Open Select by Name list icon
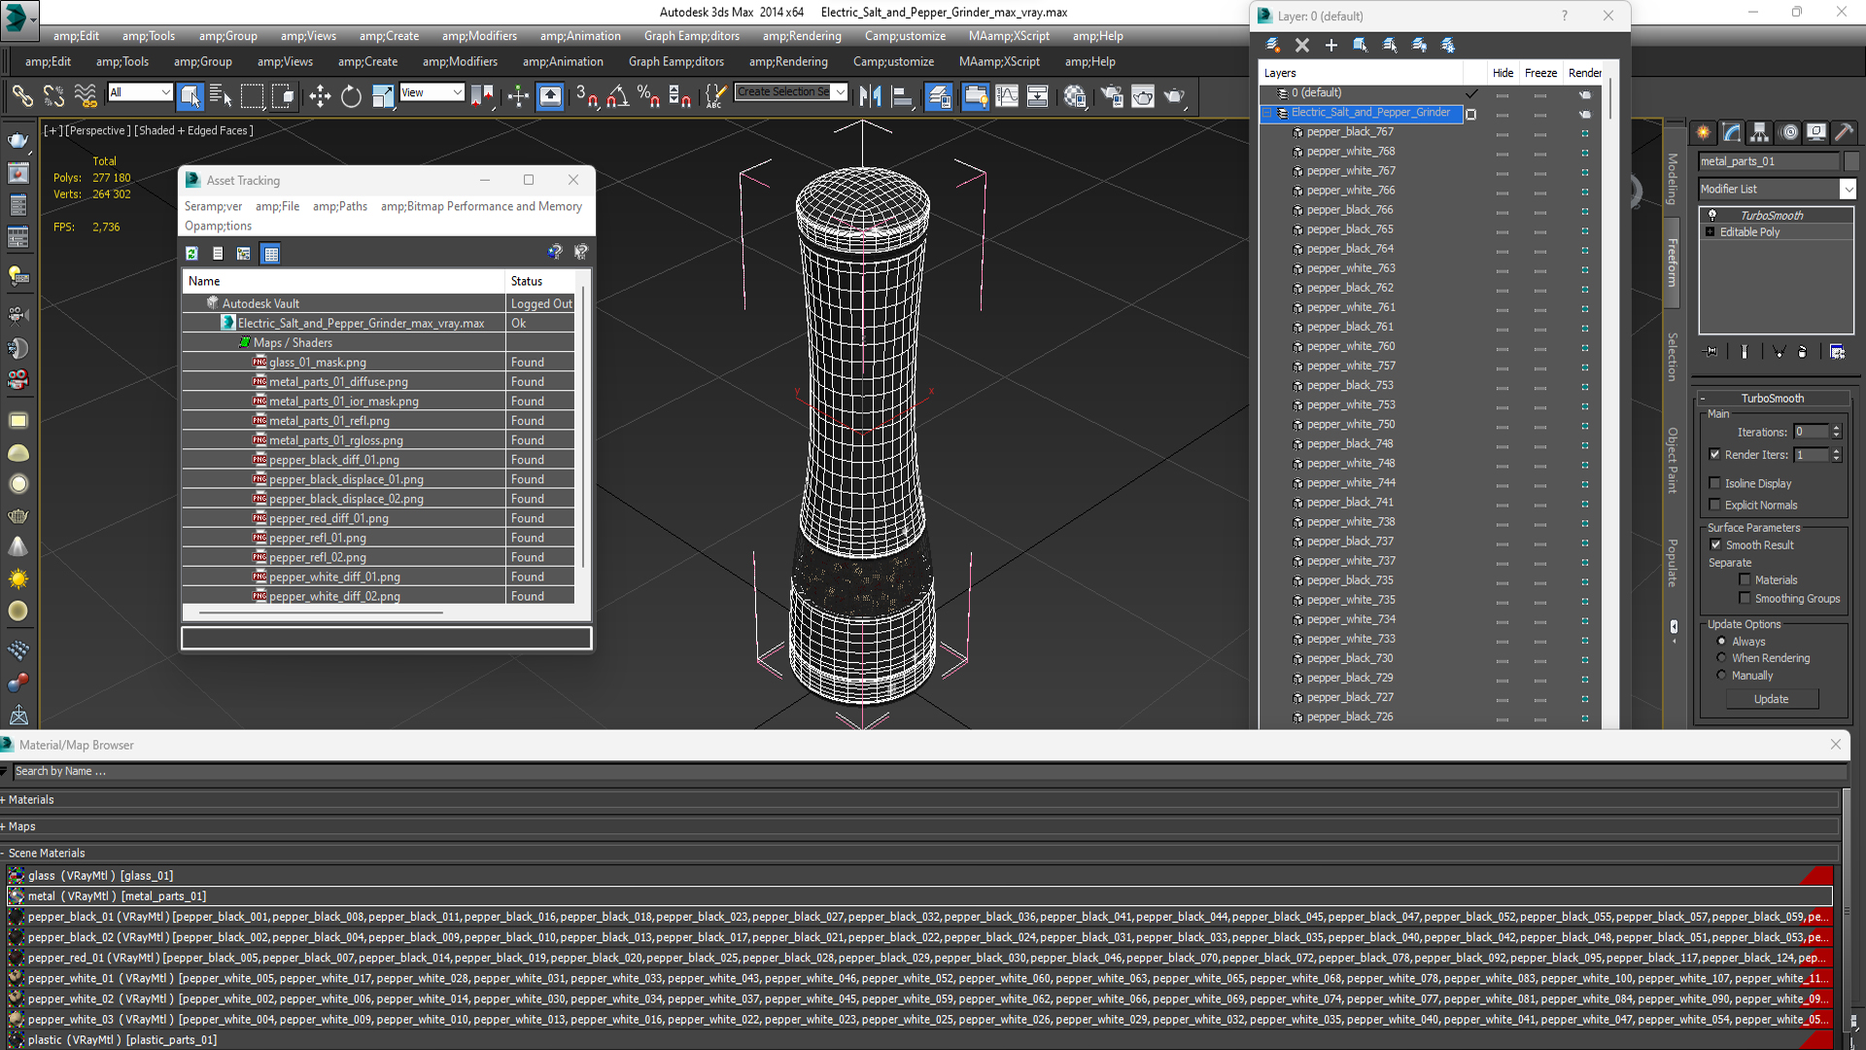 (221, 95)
